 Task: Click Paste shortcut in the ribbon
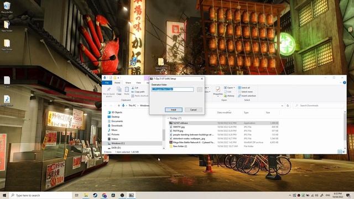[x=140, y=96]
